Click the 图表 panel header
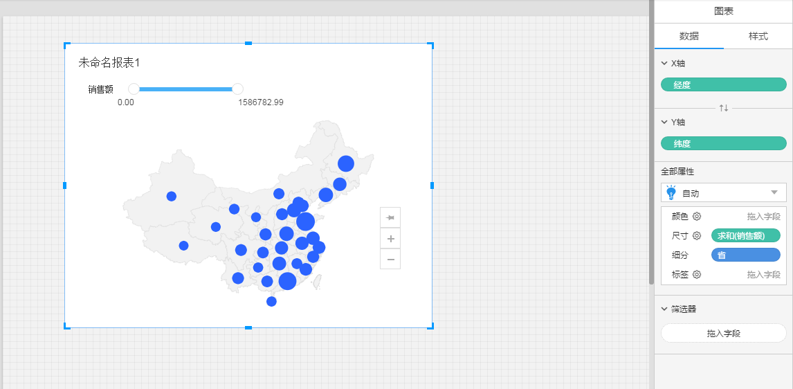 724,12
